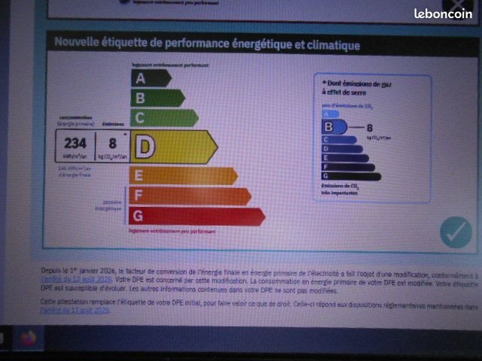Click the 'Nouvelle étiquette de performance' heading
This screenshot has width=482, height=361.
205,46
